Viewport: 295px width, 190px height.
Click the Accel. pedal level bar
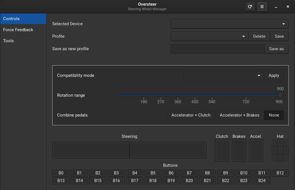[x=256, y=150]
